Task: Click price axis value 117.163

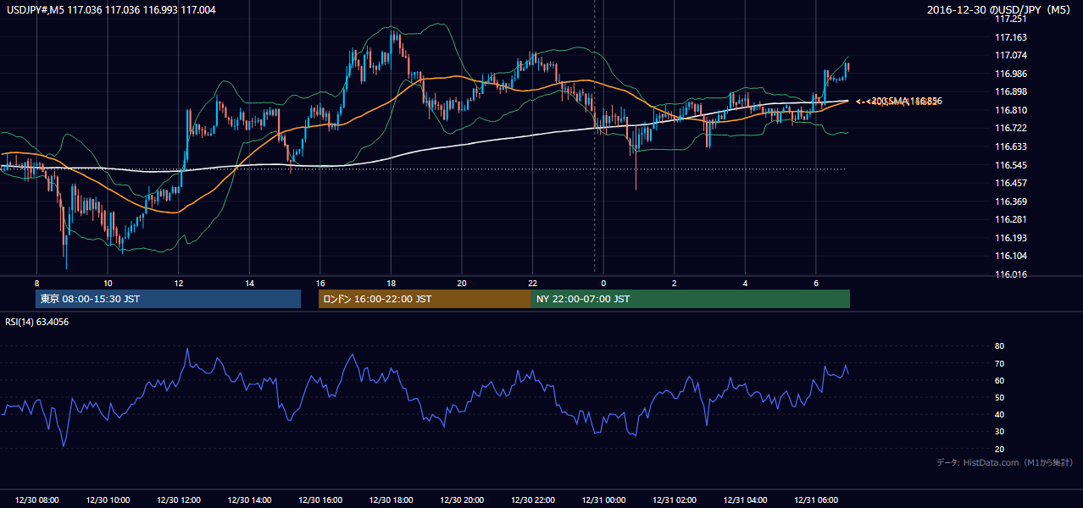Action: [1011, 37]
